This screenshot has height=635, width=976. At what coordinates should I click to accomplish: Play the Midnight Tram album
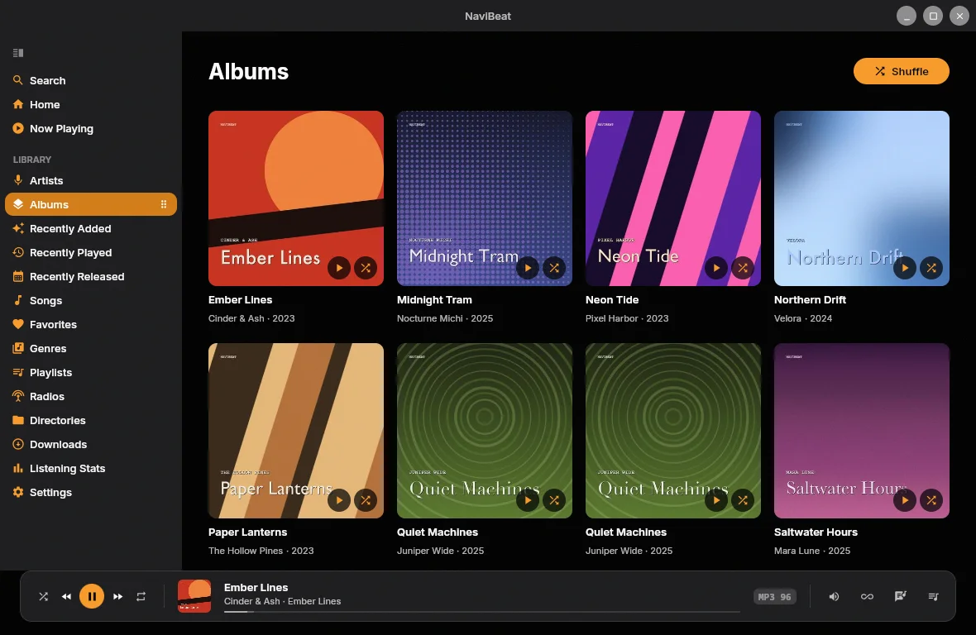[527, 268]
